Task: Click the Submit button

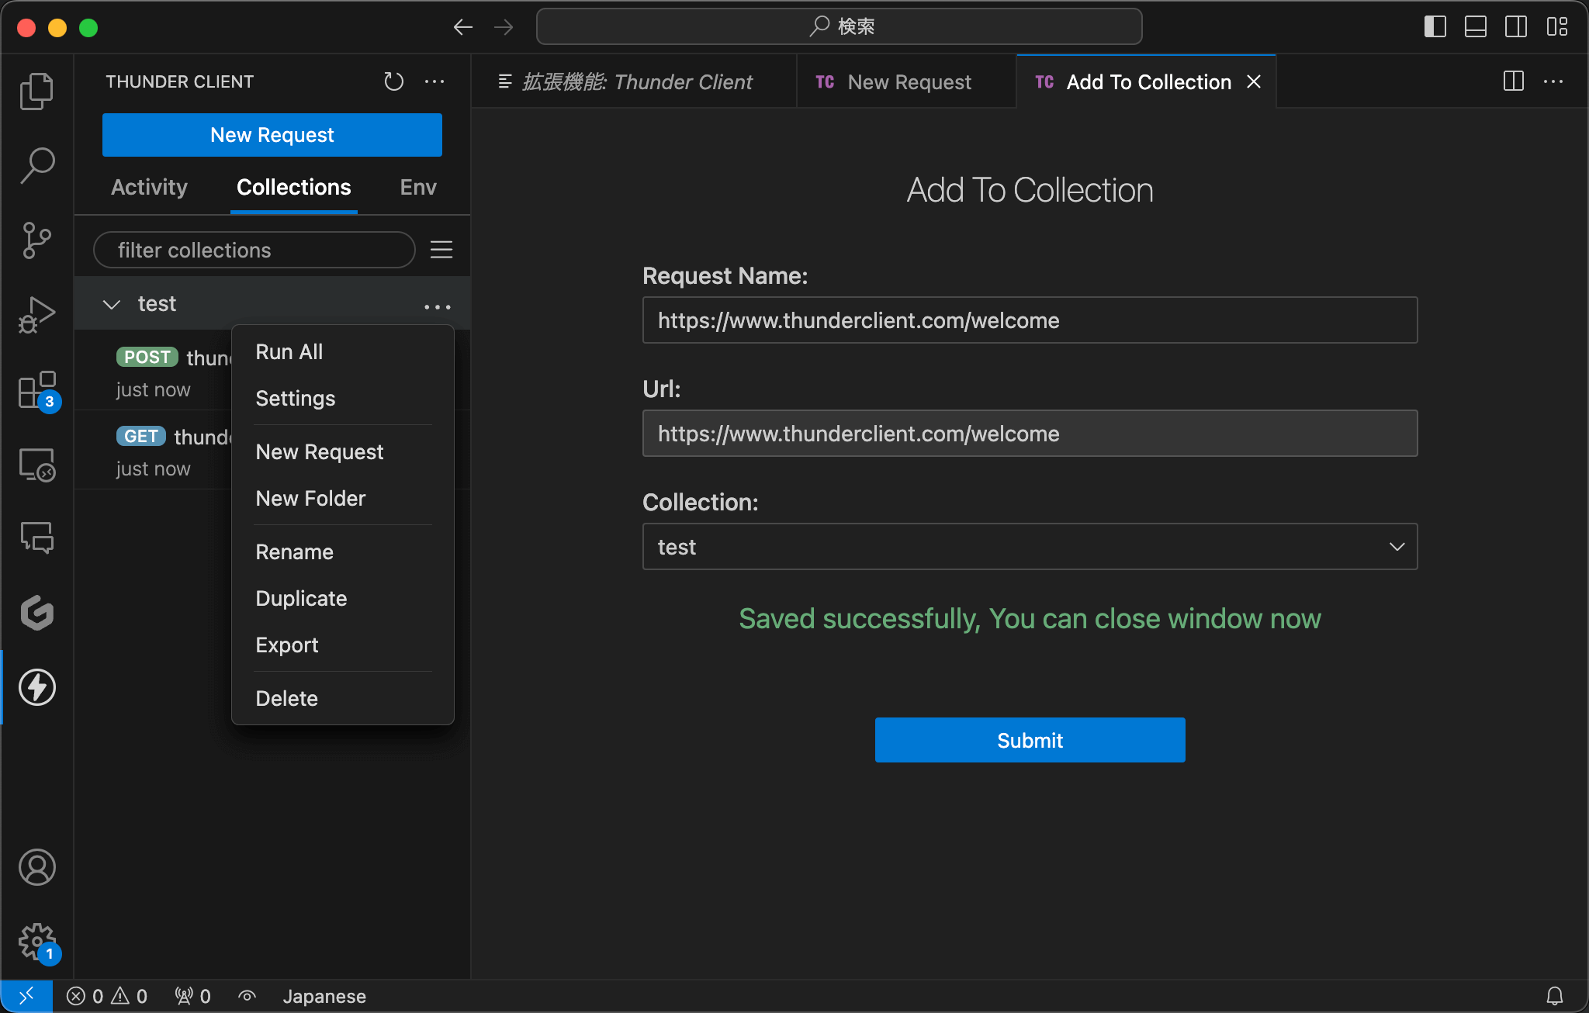Action: point(1030,740)
